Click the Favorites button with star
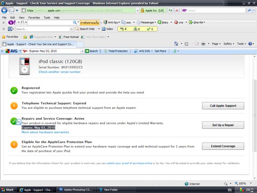Image resolution: width=257 pixels, height=193 pixels. (10, 37)
